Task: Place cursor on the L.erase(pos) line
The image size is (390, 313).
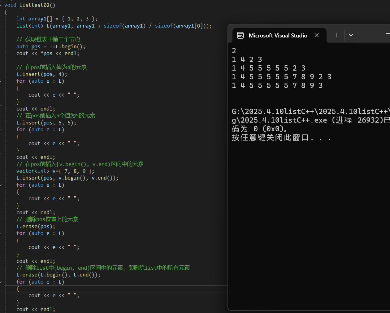Action: [36, 227]
